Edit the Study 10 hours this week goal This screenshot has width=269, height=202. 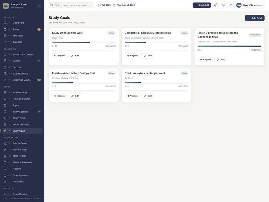(x=75, y=56)
